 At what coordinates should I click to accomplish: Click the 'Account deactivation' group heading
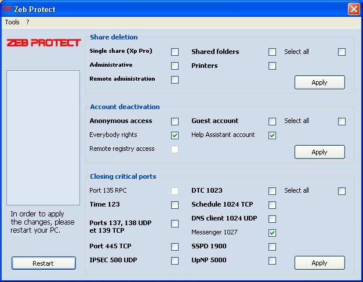tap(125, 107)
